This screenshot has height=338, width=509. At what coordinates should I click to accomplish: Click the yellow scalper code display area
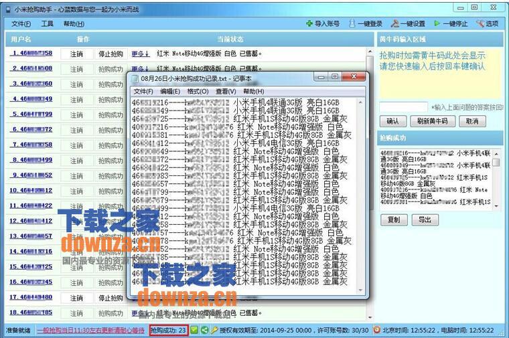[439, 74]
